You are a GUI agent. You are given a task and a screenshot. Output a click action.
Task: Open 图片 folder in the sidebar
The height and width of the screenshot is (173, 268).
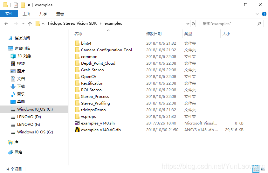21,71
